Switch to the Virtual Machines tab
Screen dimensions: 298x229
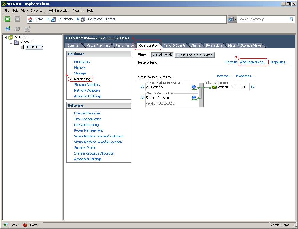99,45
